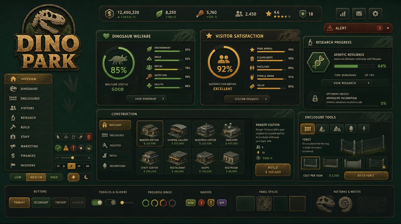Image resolution: width=401 pixels, height=224 pixels.
Task: Click the zoom slider handle
Action: 73,158
